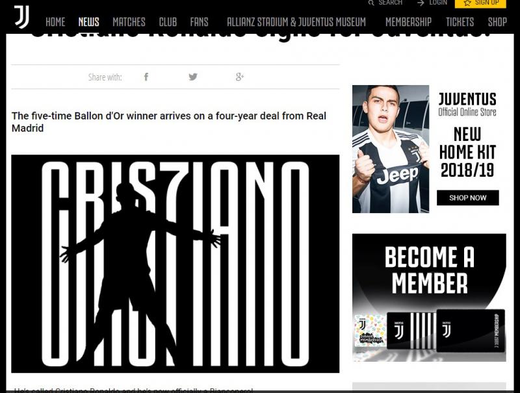Go to the Matches section
The width and height of the screenshot is (520, 393).
tap(129, 22)
